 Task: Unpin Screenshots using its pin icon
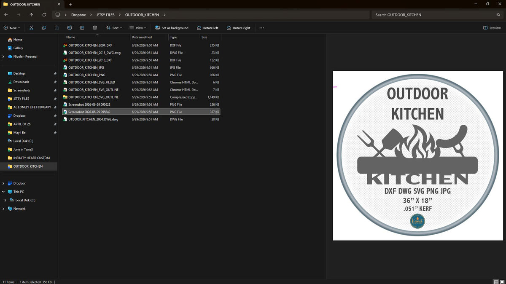coord(55,90)
